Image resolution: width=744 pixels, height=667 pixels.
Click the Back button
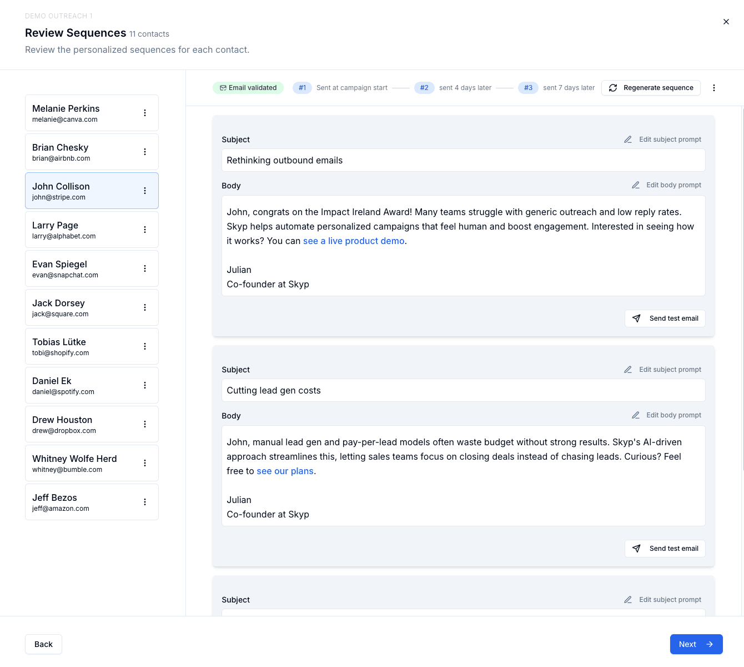[x=43, y=644]
